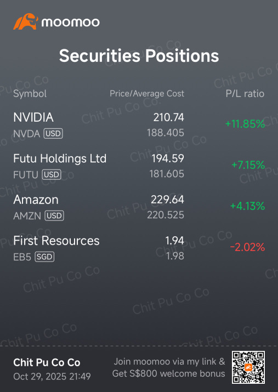Select the NVIDIA position row
The width and height of the screenshot is (278, 392).
tap(139, 125)
